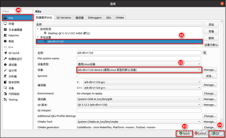Click the 浏览 button for Sysroot
The height and width of the screenshot is (138, 226).
pos(210,76)
